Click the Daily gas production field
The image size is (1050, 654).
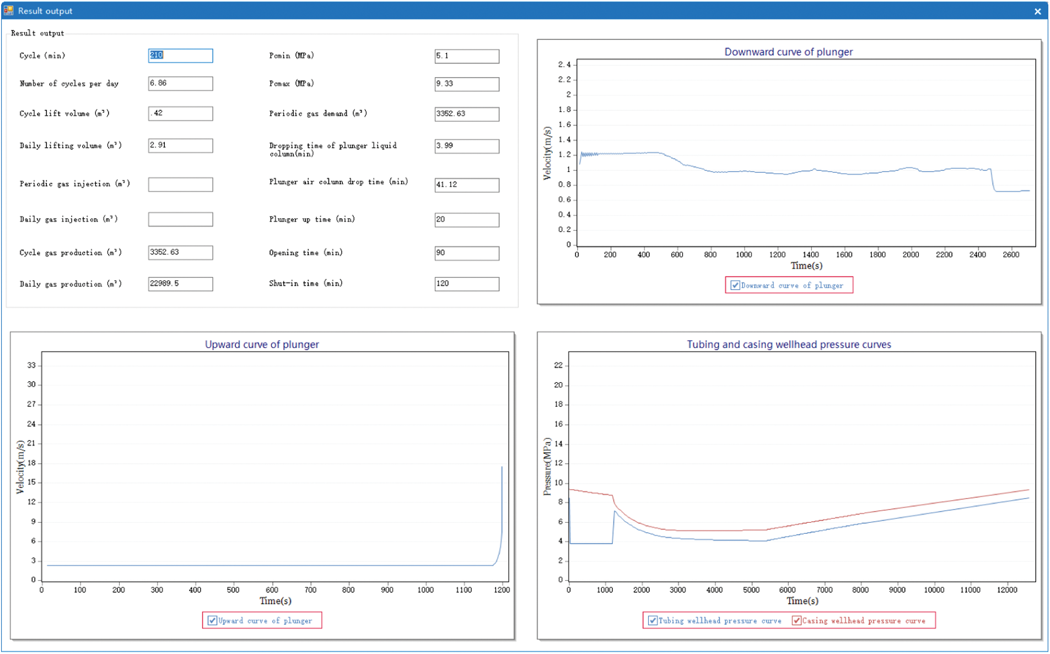click(180, 284)
